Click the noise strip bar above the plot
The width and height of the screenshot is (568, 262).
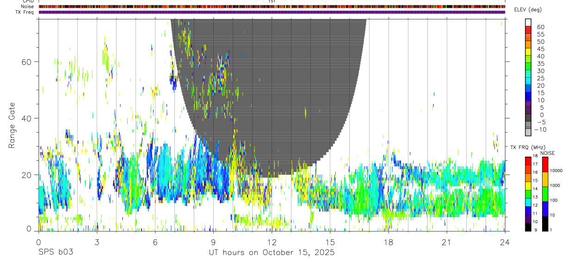tap(272, 7)
